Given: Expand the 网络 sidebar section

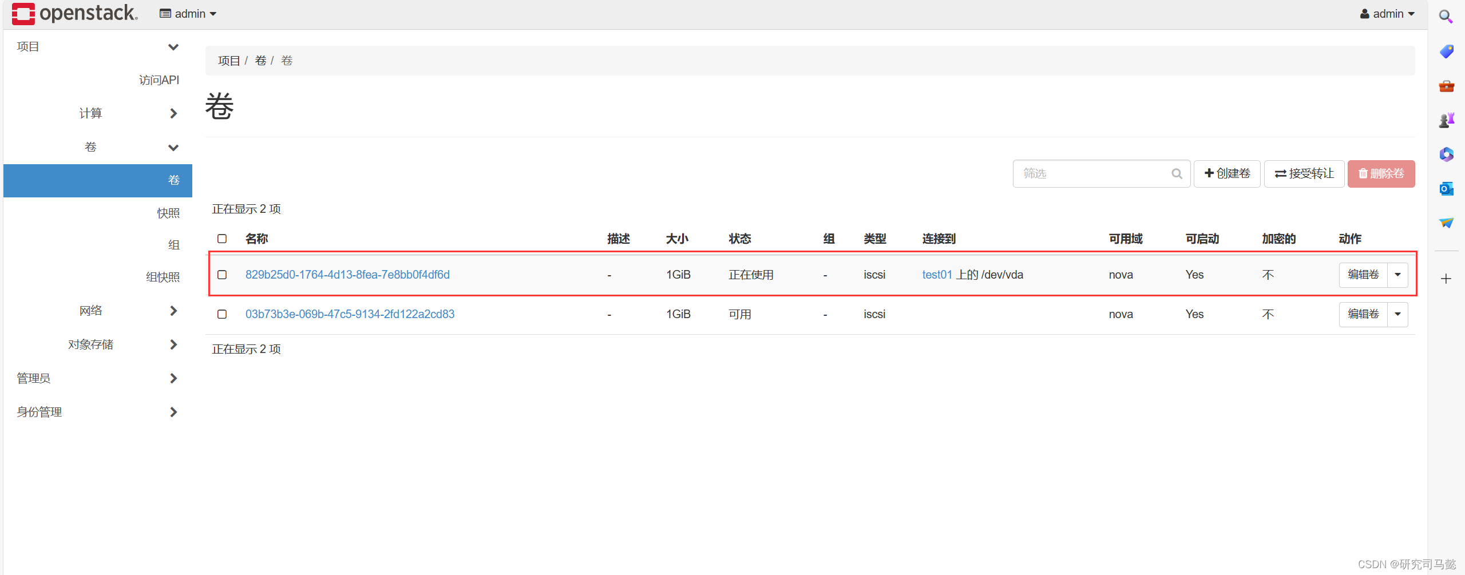Looking at the screenshot, I should (98, 311).
